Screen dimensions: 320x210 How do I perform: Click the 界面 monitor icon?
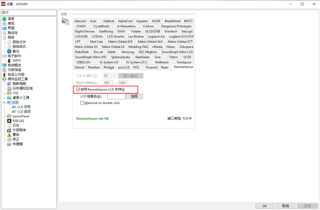4,28
